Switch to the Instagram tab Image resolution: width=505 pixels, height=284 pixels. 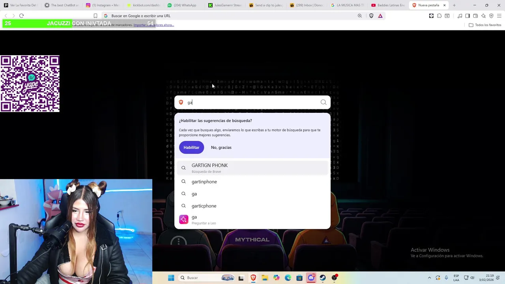click(x=103, y=5)
